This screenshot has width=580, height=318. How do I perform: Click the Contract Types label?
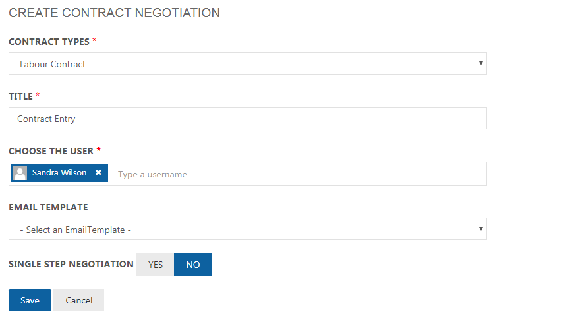49,42
